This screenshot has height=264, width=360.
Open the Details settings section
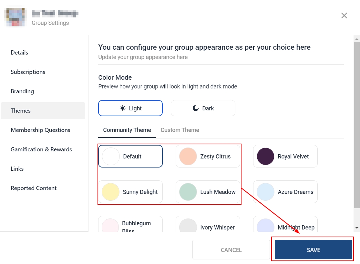coord(19,53)
